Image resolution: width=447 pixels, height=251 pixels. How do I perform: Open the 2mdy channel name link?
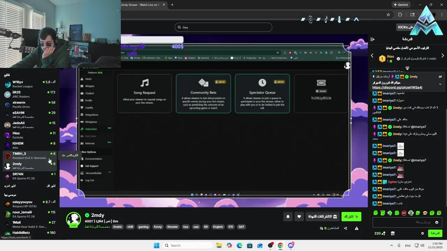tap(97, 215)
